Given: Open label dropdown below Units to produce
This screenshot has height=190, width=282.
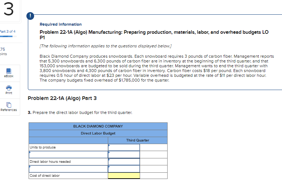Looking at the screenshot, I should point(68,154).
